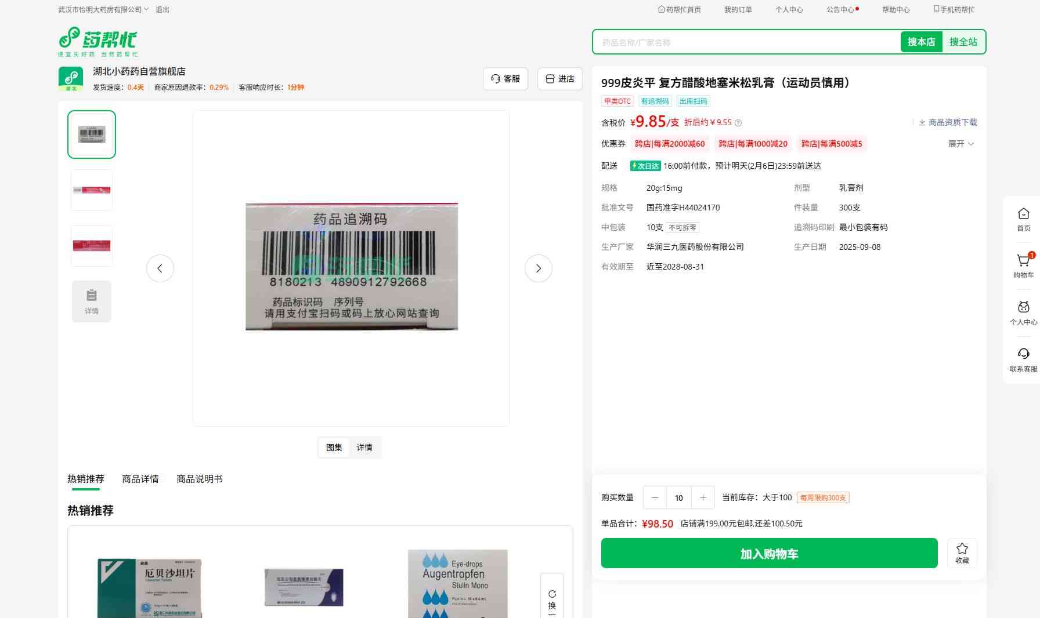
Task: Open the 商品说明书 tab
Action: (x=199, y=479)
